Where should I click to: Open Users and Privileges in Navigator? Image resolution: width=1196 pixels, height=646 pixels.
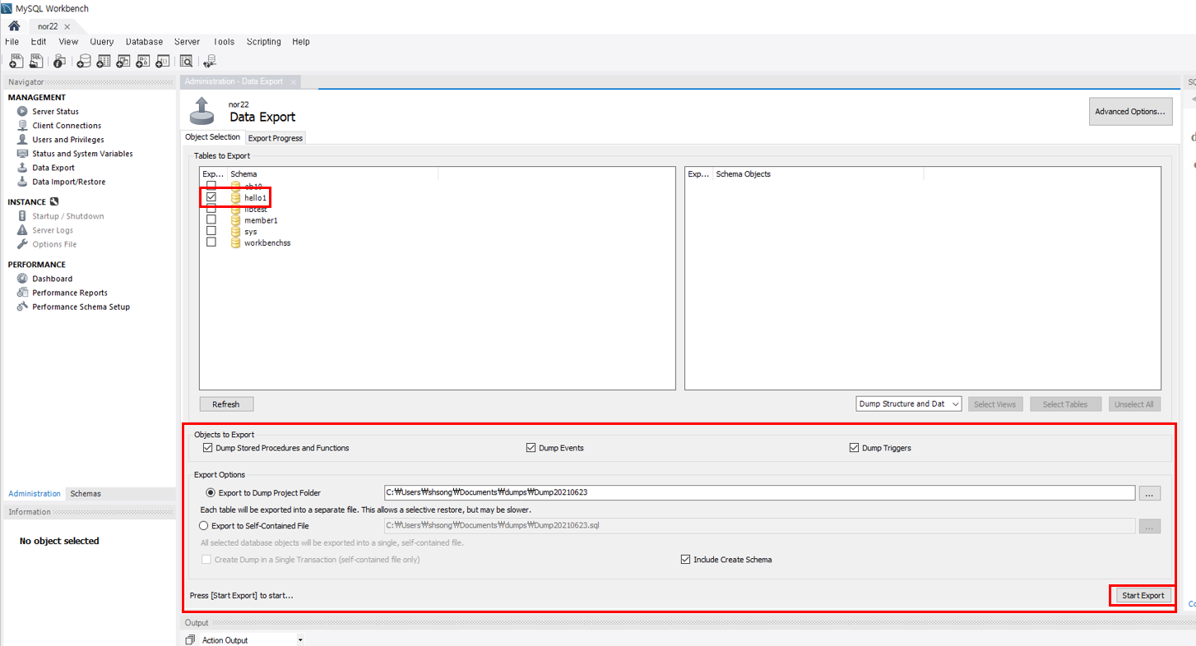pyautogui.click(x=68, y=140)
